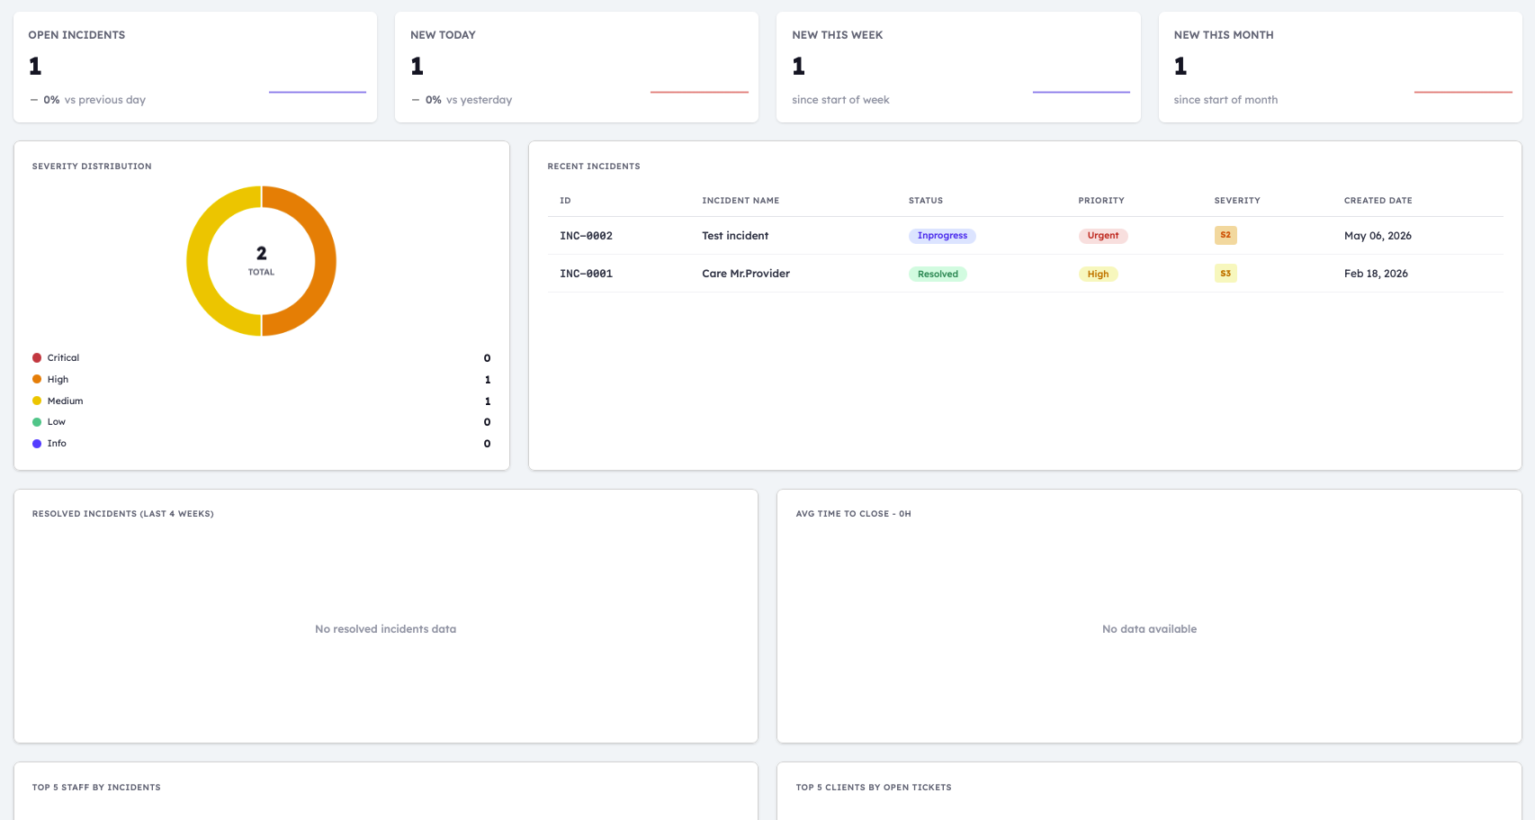Click the S2 severity badge
The width and height of the screenshot is (1535, 820).
point(1225,235)
